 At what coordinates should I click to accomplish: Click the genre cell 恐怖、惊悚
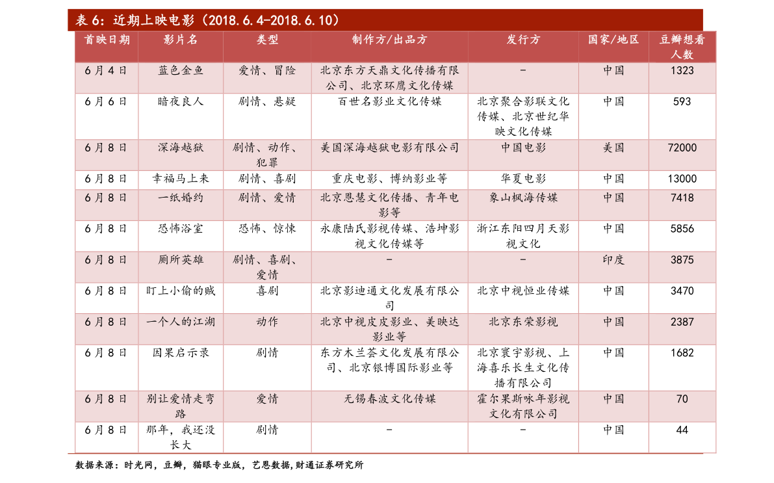click(x=267, y=229)
